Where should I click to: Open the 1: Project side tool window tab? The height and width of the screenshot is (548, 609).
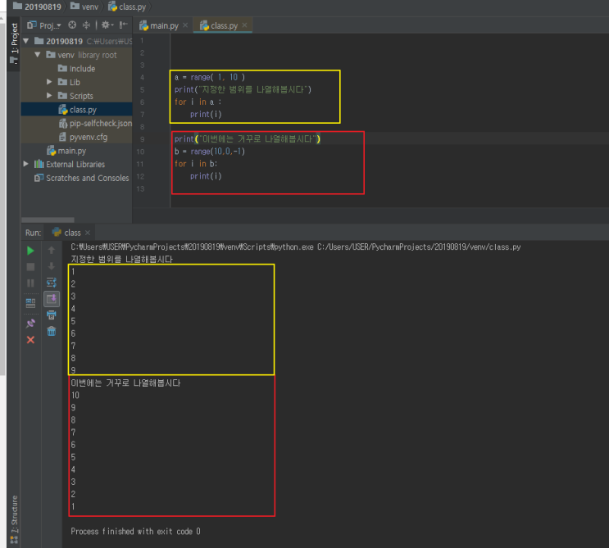pyautogui.click(x=14, y=43)
